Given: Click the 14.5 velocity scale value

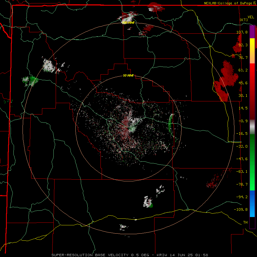Looking at the screenshot, I should (243, 108).
